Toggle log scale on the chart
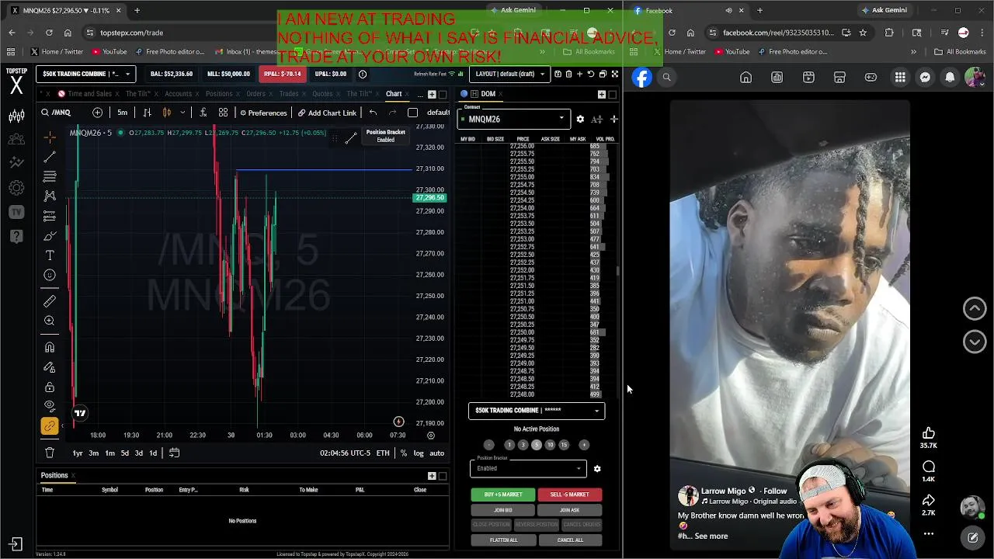The image size is (994, 559). point(419,453)
